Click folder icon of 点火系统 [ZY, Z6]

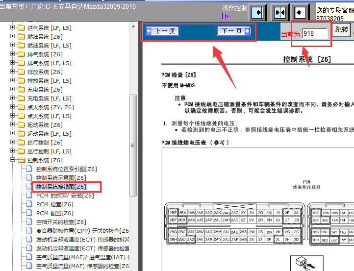pyautogui.click(x=21, y=107)
